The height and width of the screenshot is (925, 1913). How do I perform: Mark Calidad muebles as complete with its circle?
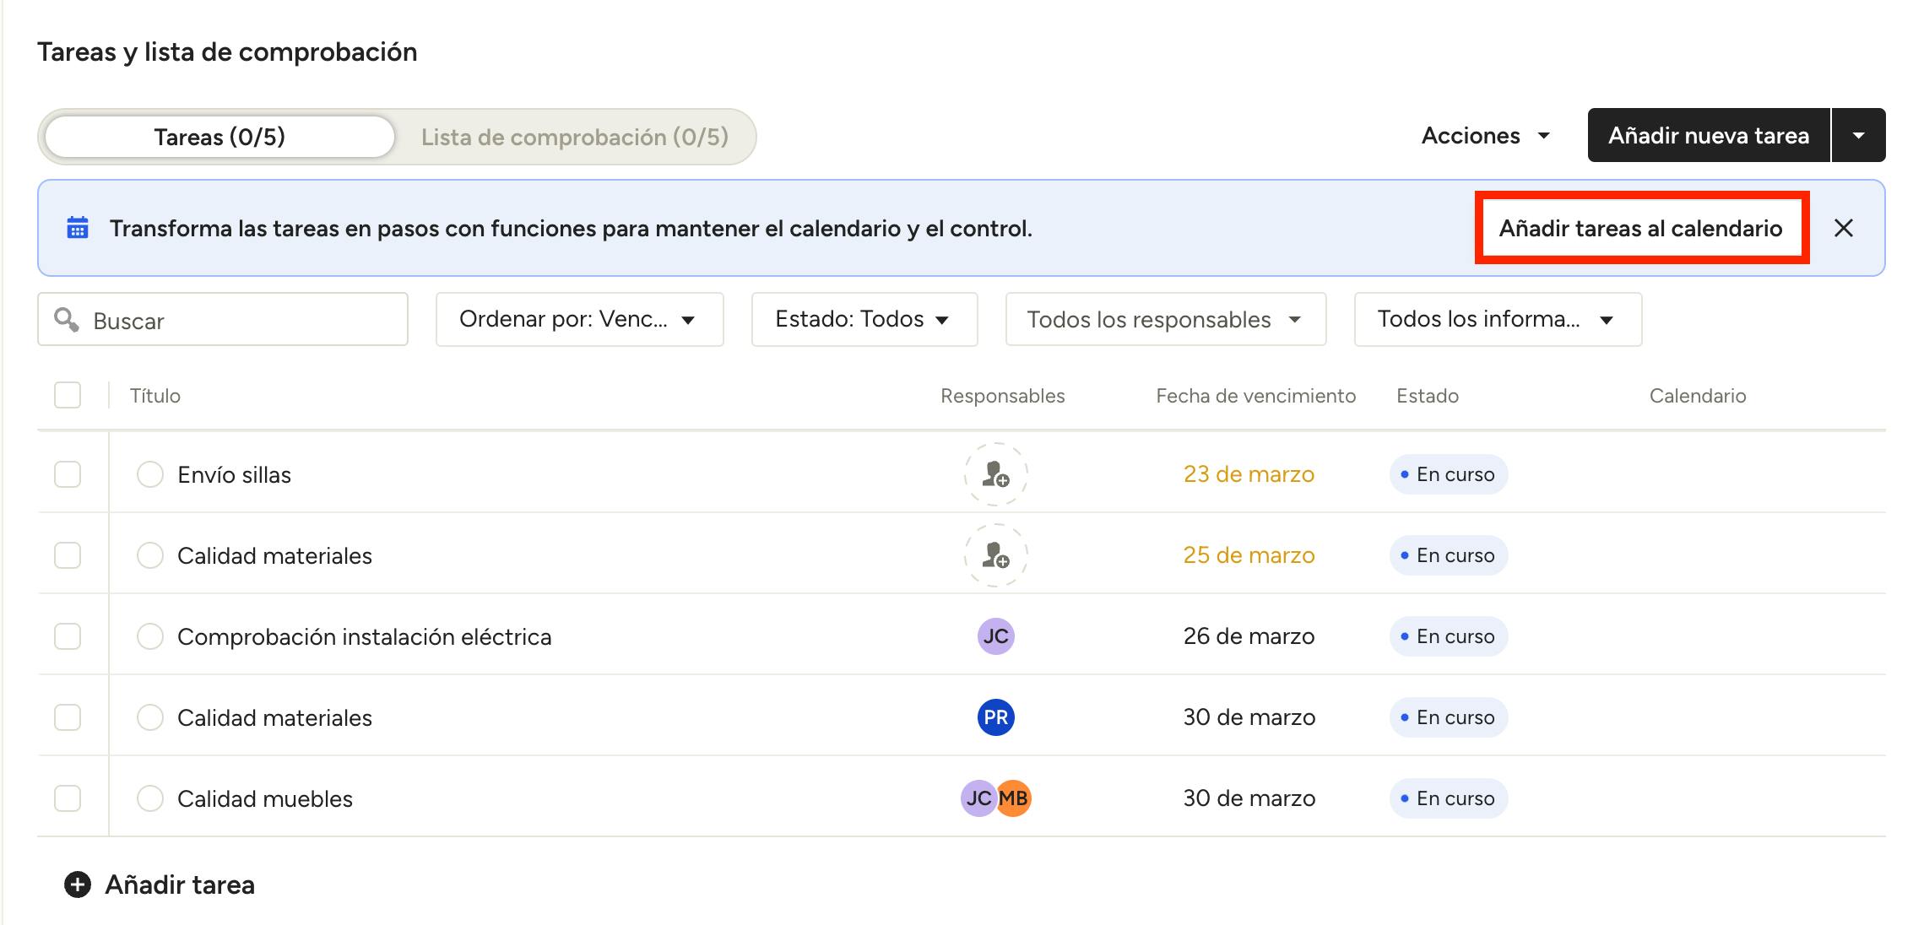[x=150, y=798]
